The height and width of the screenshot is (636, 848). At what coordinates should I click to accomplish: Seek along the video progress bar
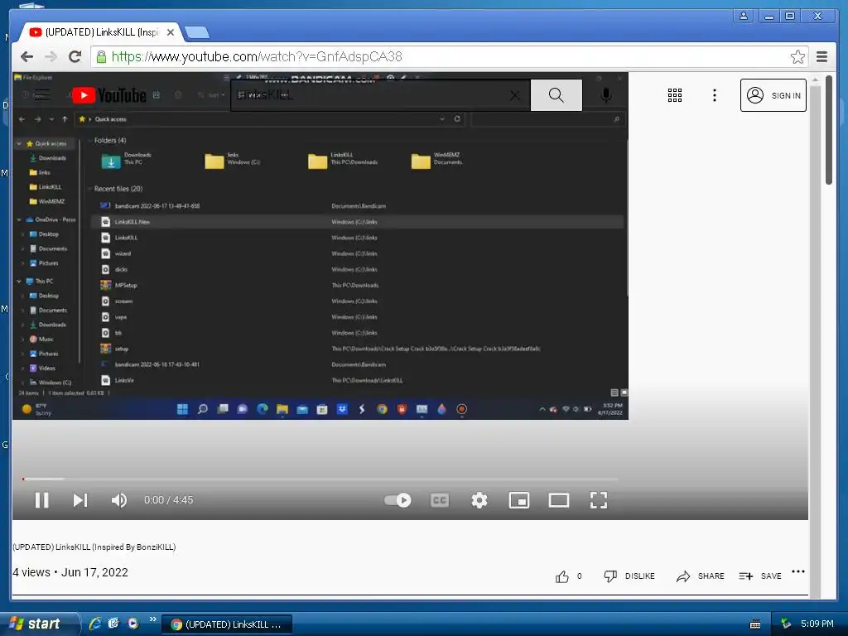[x=320, y=479]
